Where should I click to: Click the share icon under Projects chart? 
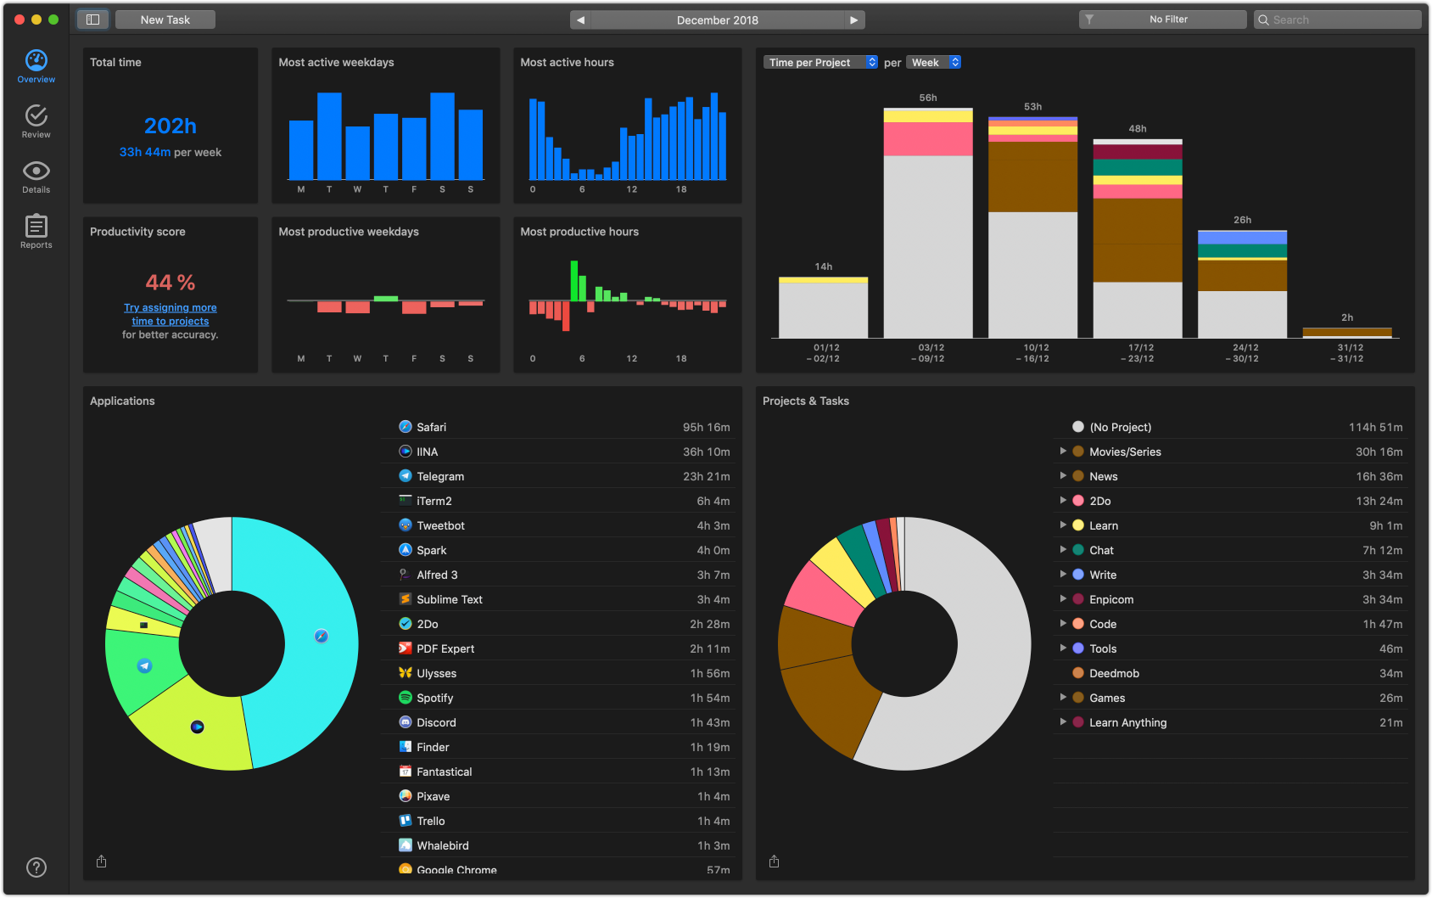coord(775,862)
